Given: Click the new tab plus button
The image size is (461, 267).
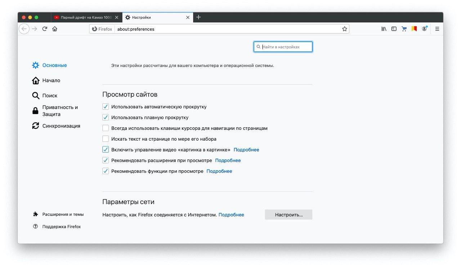Looking at the screenshot, I should coord(198,17).
